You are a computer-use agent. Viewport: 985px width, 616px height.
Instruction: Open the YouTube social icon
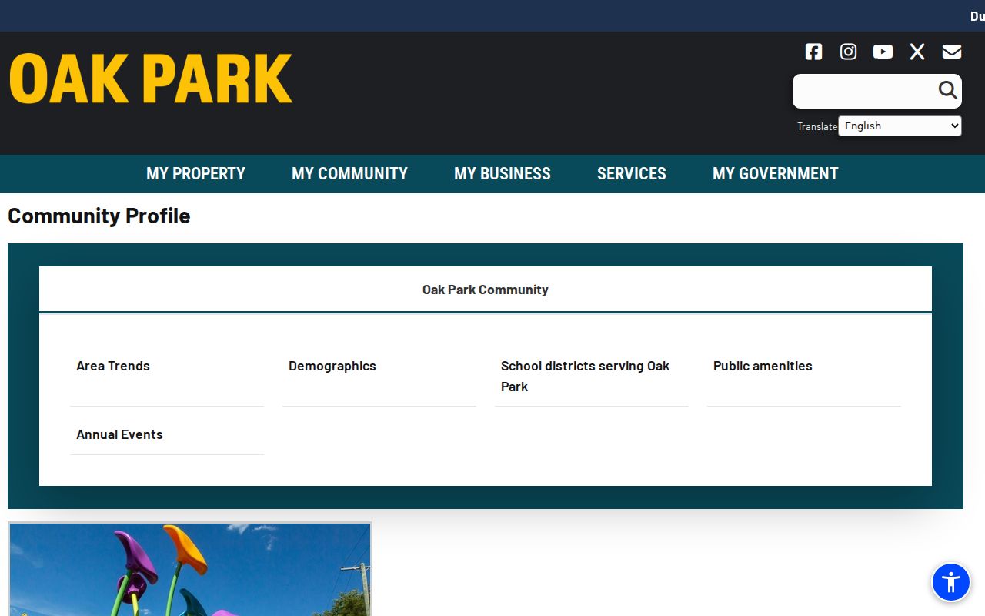(883, 52)
